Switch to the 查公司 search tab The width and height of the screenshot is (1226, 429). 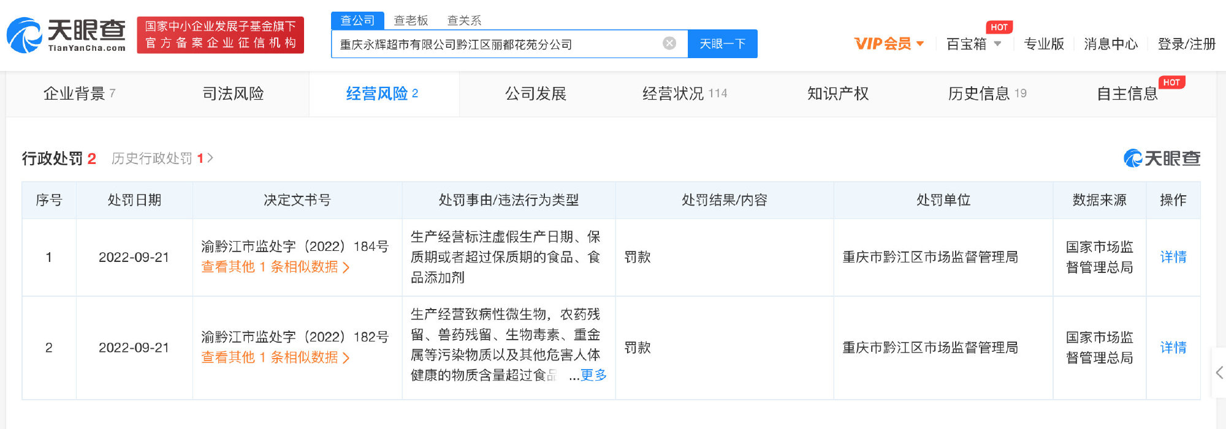pos(357,20)
